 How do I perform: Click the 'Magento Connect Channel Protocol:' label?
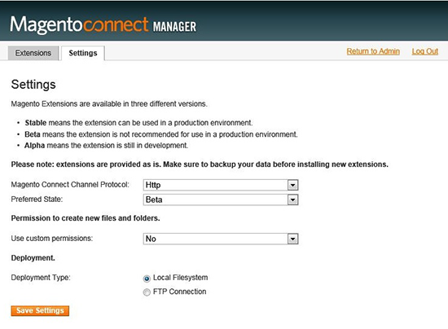point(70,185)
